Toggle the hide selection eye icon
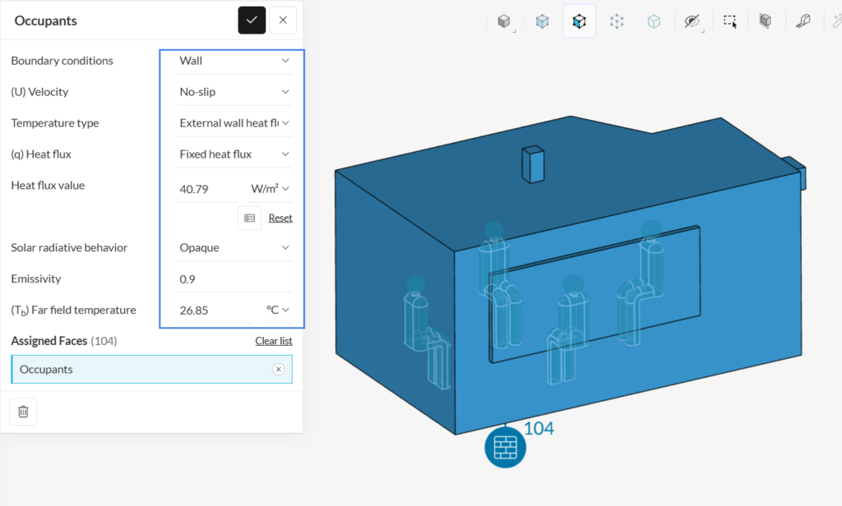Screen dimensions: 842x506 coord(692,21)
